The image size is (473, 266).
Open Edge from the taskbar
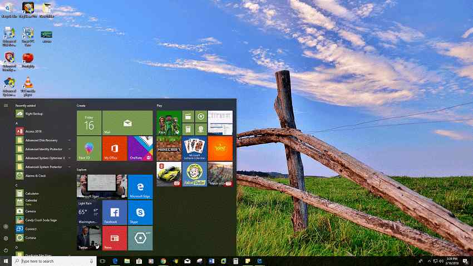115,261
